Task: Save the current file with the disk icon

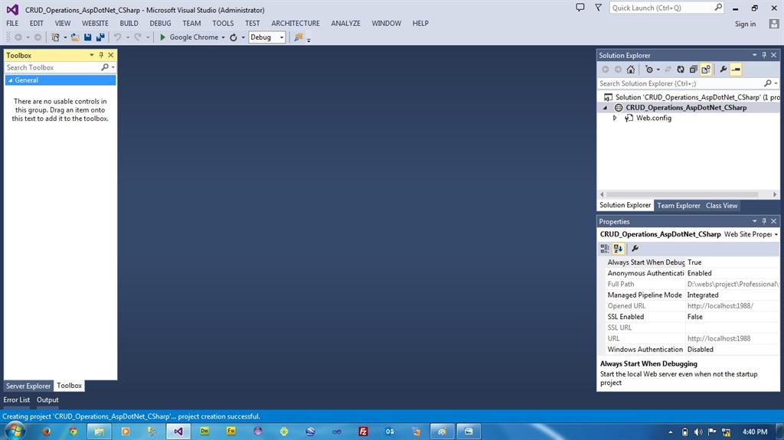Action: (x=87, y=37)
